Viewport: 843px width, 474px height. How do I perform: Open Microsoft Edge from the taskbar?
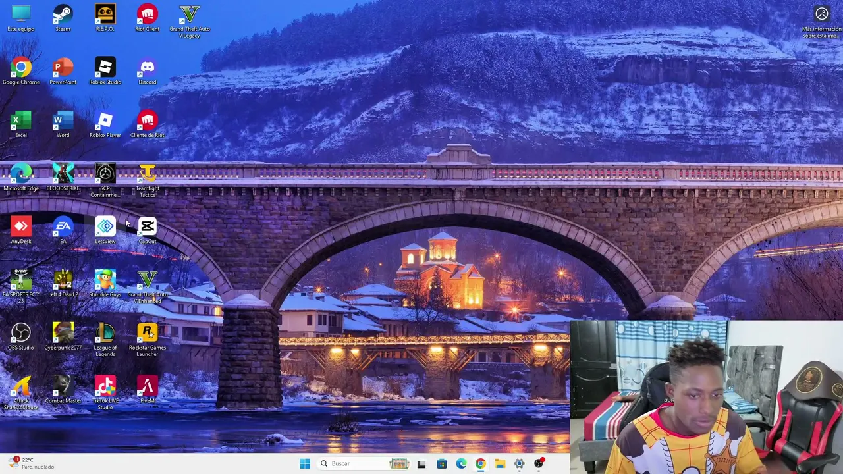click(x=461, y=463)
